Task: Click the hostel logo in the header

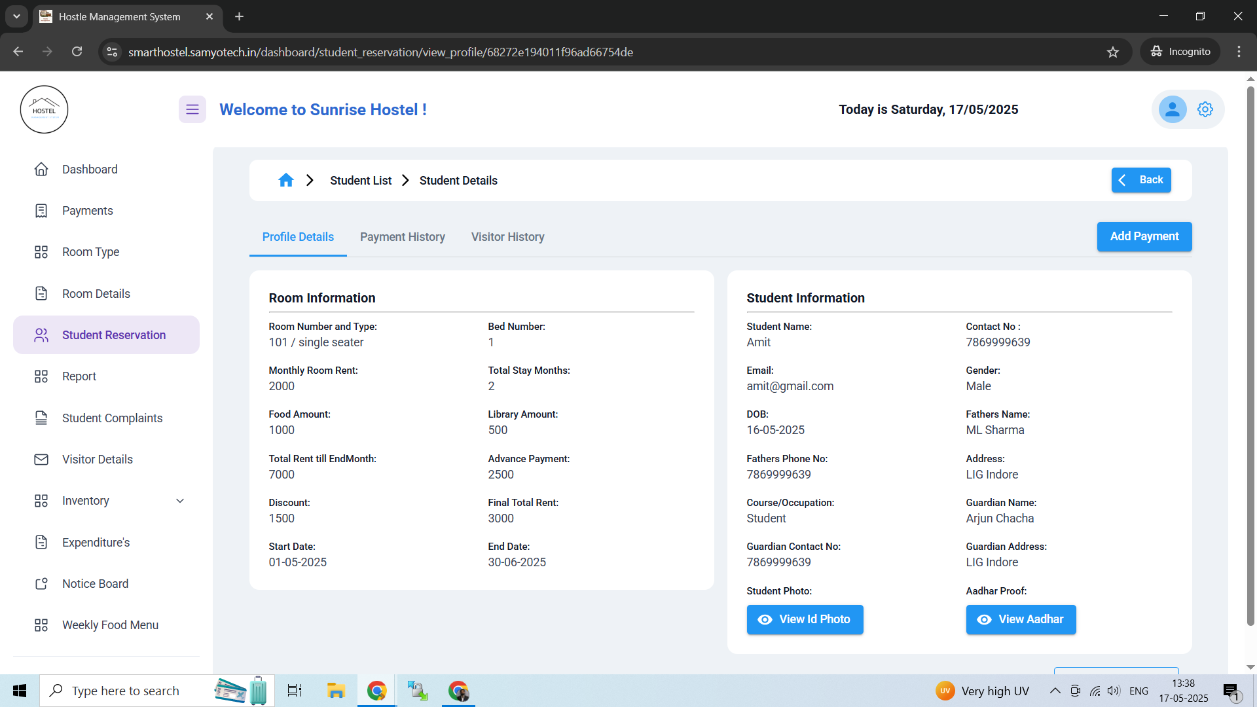Action: tap(44, 109)
